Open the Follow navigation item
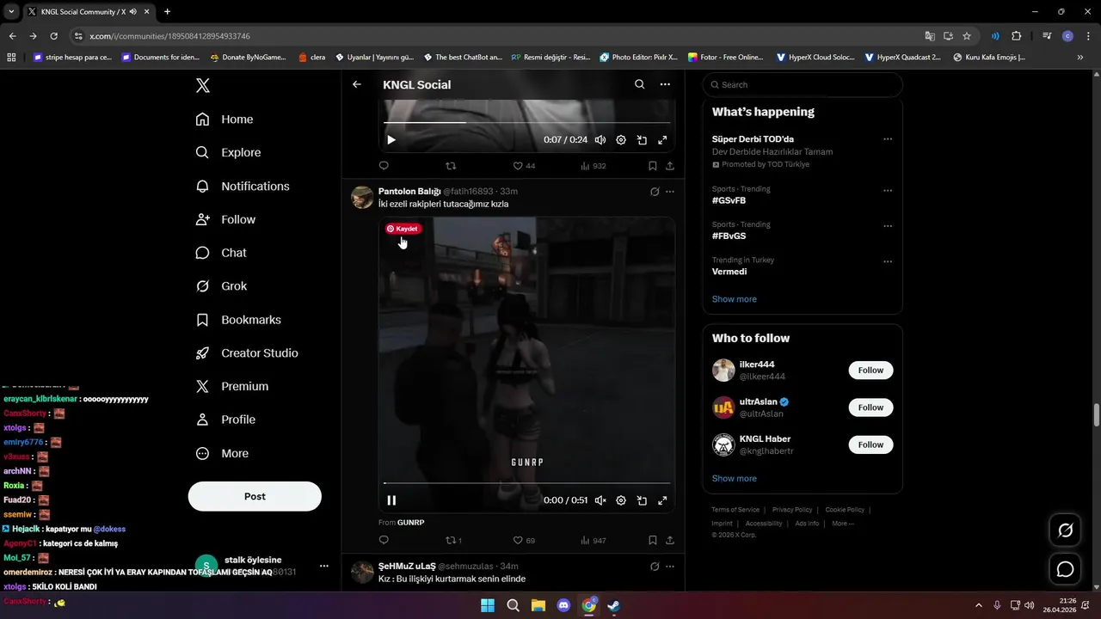The image size is (1101, 619). 225,219
